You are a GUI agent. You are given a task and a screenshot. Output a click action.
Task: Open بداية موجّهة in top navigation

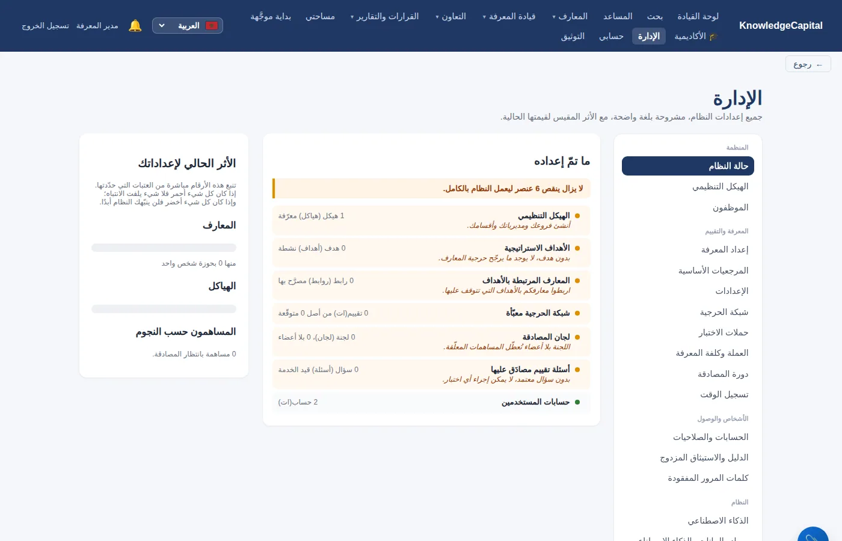(271, 16)
